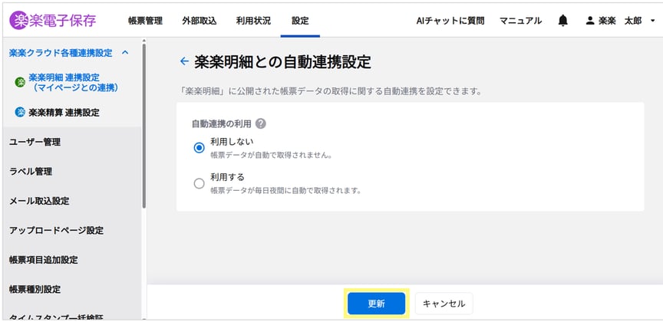The width and height of the screenshot is (663, 322).
Task: Click the 更新 button
Action: click(376, 304)
